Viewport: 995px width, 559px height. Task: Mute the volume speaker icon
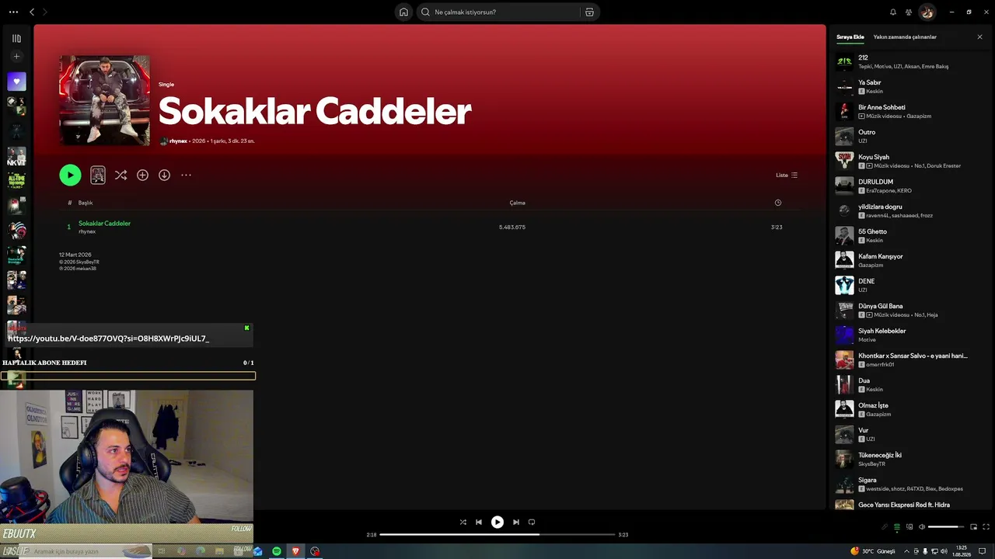coord(922,527)
